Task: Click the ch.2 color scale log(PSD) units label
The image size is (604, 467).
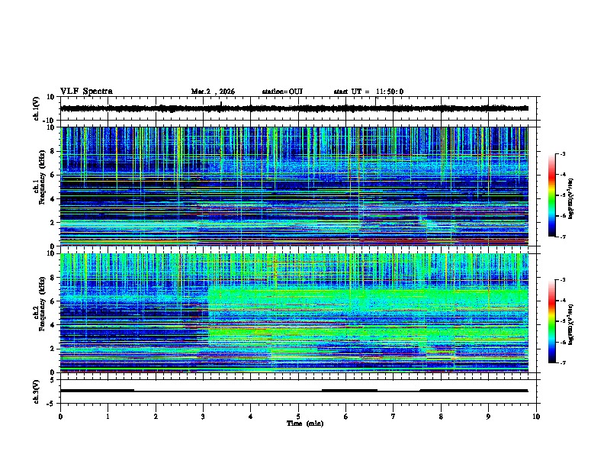Action: (x=572, y=324)
